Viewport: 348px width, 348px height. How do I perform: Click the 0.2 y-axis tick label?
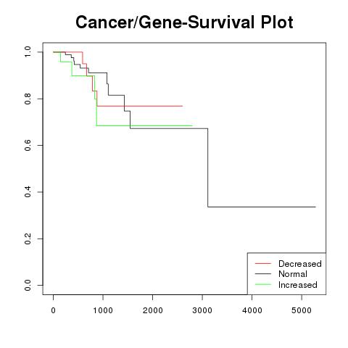point(28,239)
